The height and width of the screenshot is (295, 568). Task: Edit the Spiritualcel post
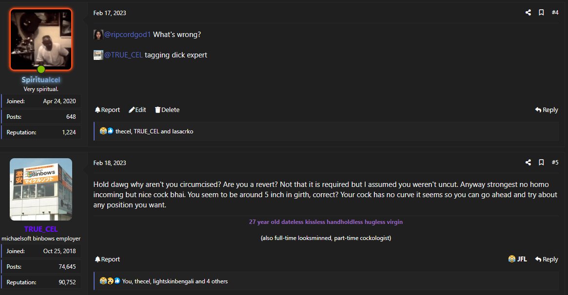point(137,110)
